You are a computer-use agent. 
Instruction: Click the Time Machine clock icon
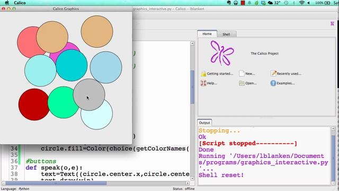pos(286,3)
